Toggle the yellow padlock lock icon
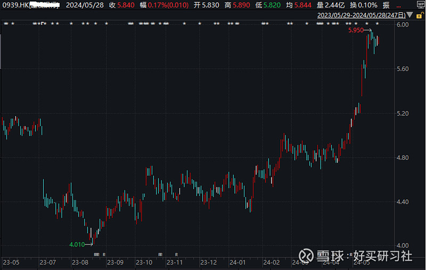 click(420, 15)
